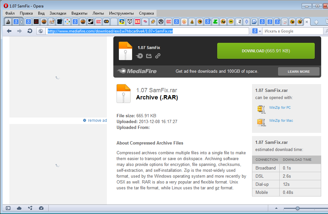
Task: Click the 'remove ad' link
Action: [97, 120]
